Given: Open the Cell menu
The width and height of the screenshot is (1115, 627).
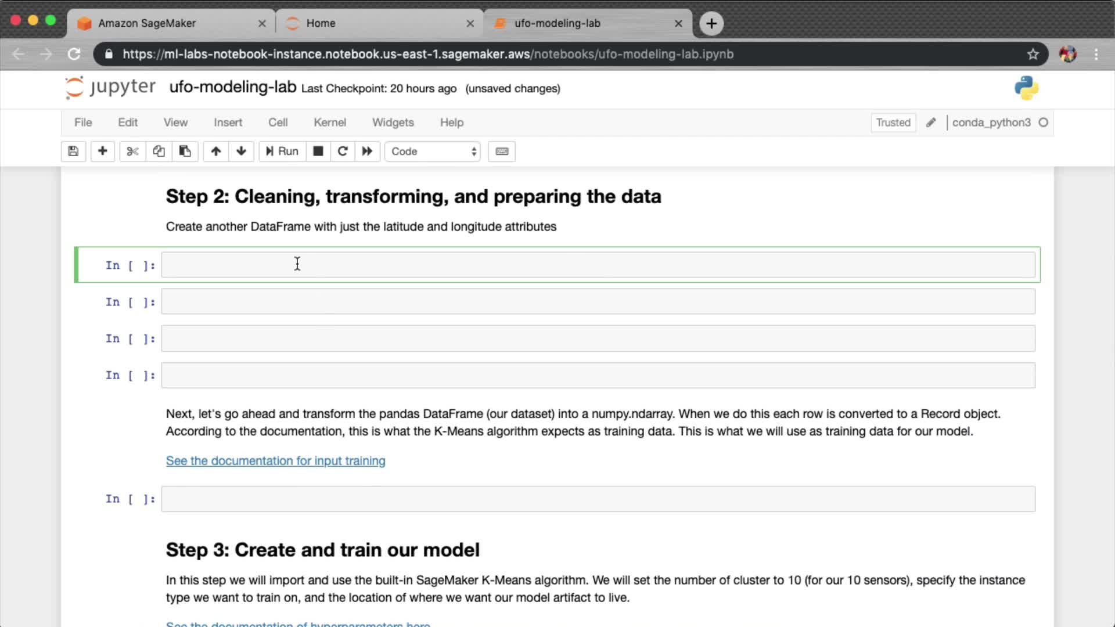Looking at the screenshot, I should click(278, 122).
